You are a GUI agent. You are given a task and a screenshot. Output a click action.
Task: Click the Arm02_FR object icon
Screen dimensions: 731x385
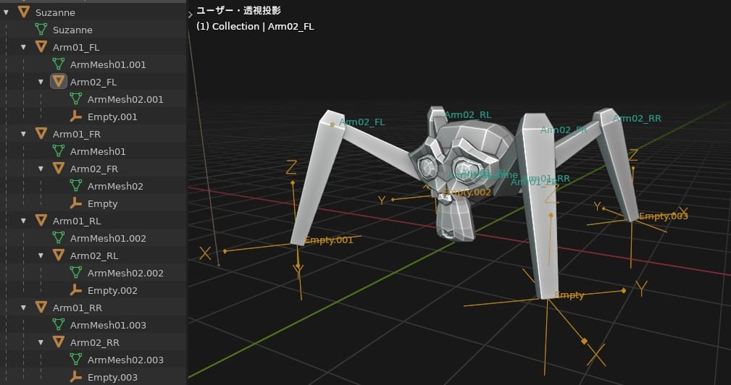click(x=58, y=168)
